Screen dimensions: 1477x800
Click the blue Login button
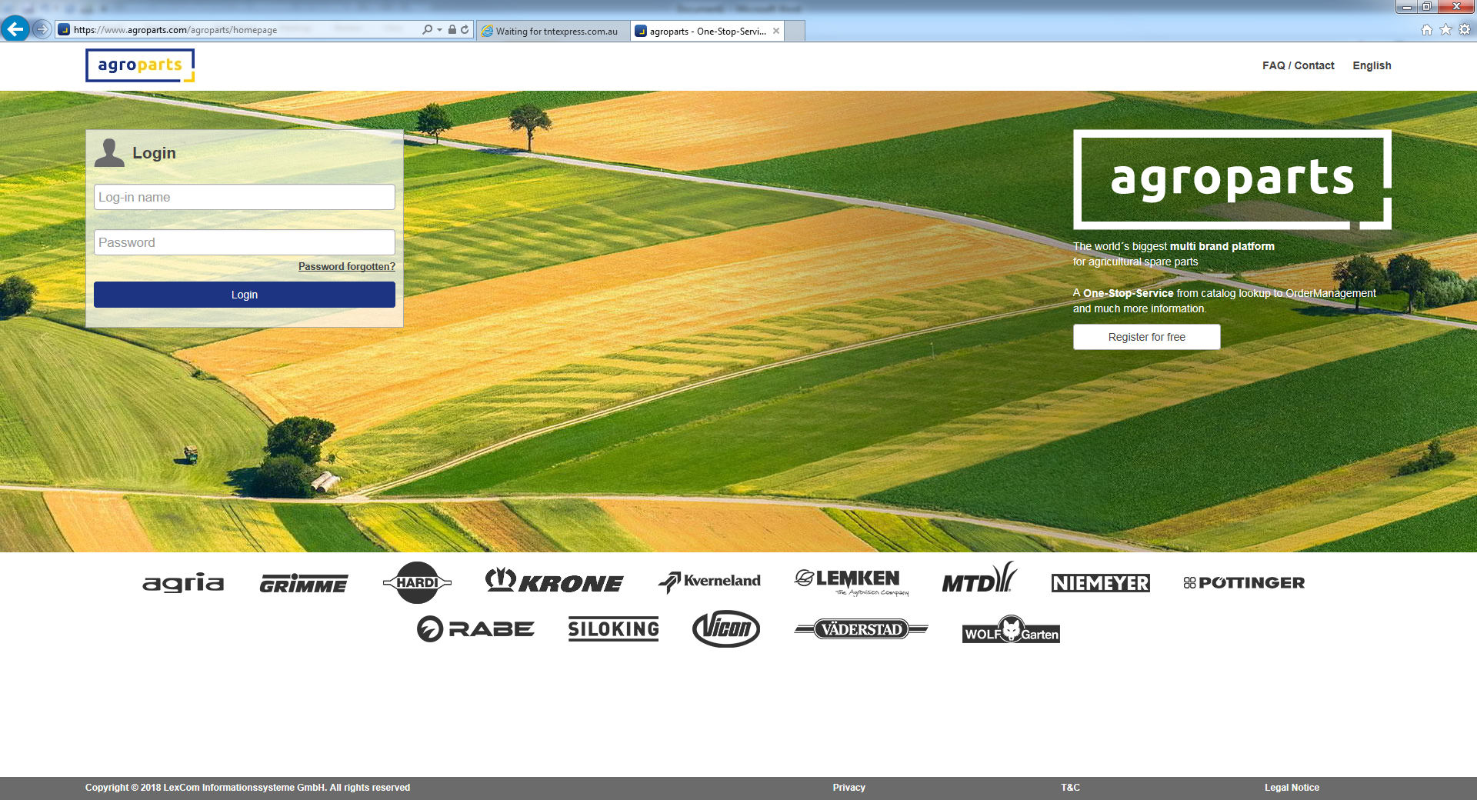click(245, 295)
